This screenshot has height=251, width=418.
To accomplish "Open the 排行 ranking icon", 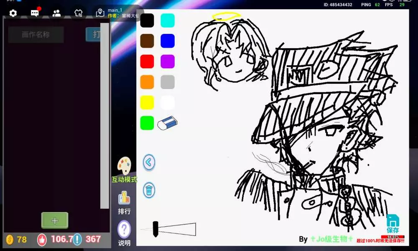I will pos(124,198).
